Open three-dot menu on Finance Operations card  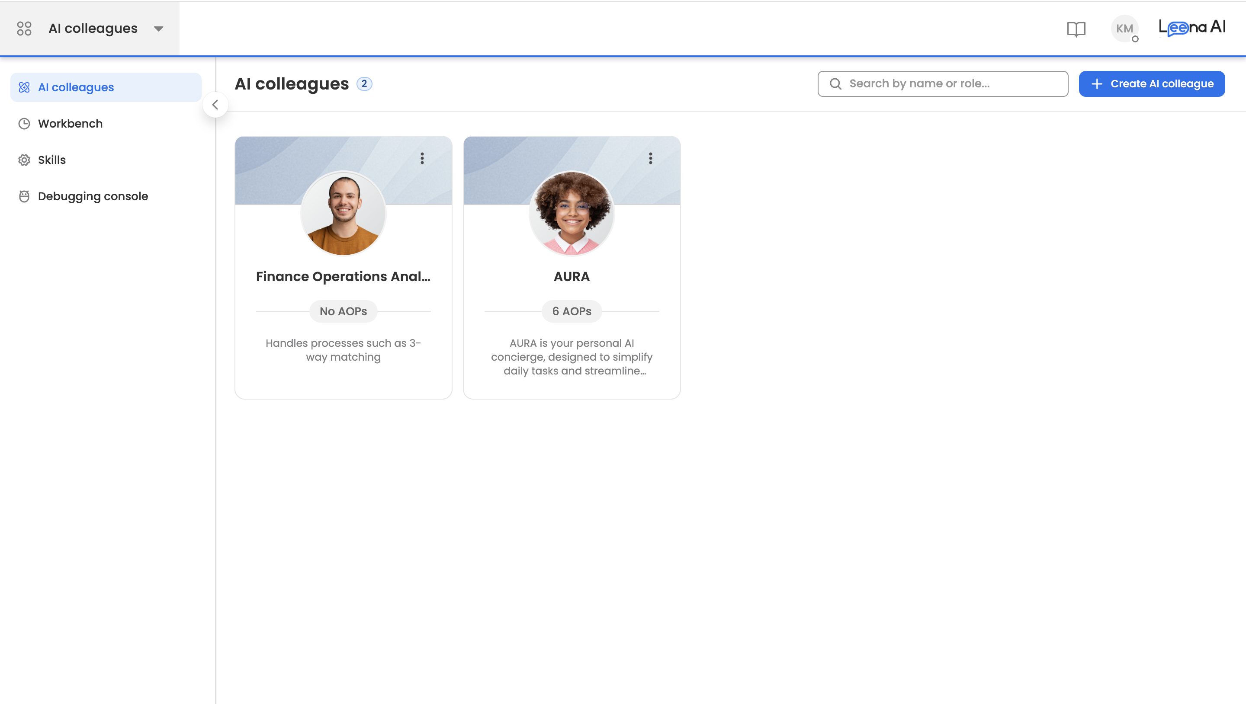tap(422, 159)
